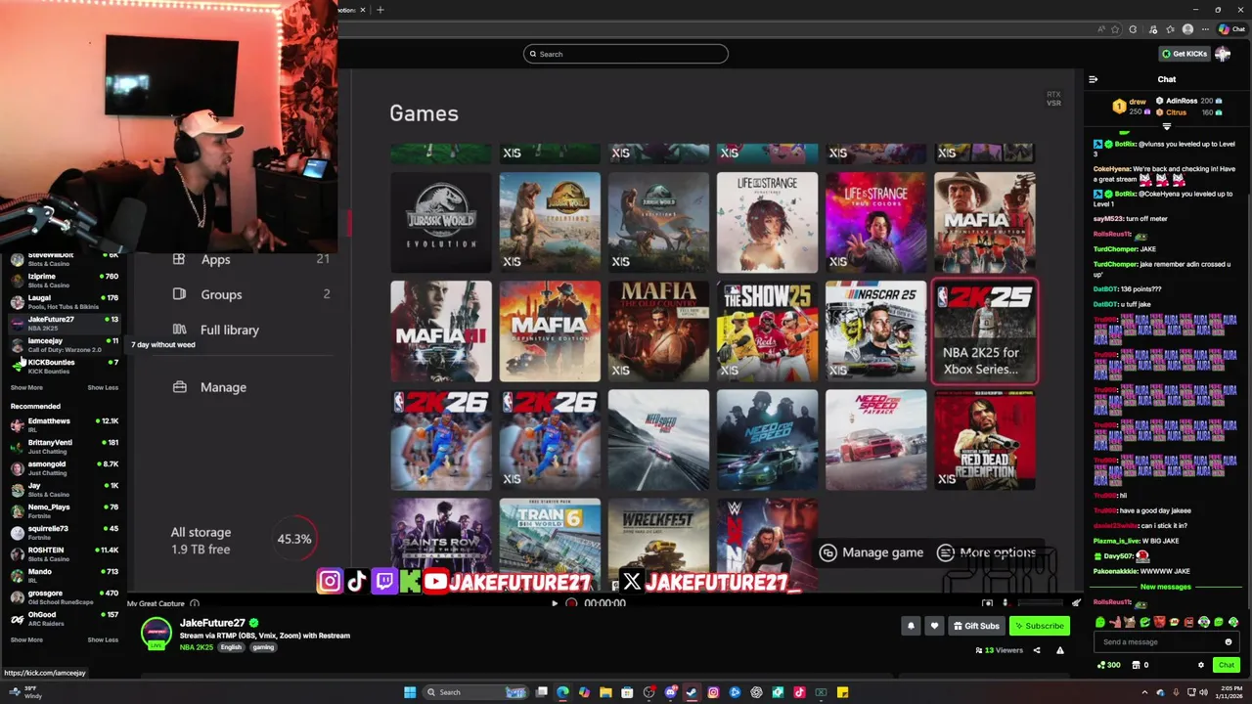Expand the chat leaderboard arrow

[x=1166, y=127]
